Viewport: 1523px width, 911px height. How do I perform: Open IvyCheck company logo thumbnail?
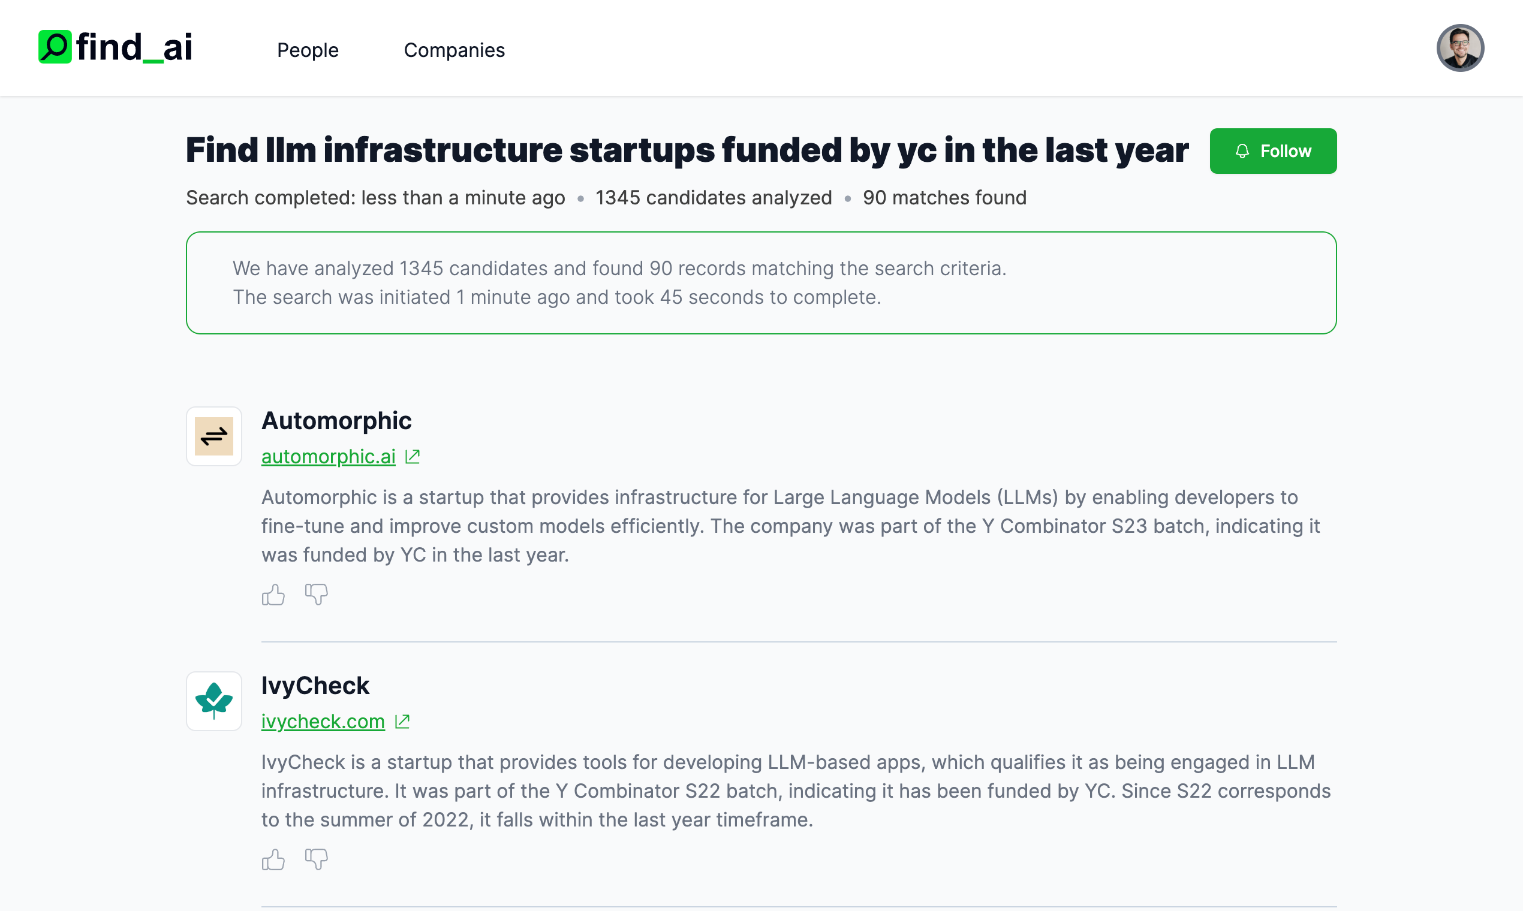(213, 701)
